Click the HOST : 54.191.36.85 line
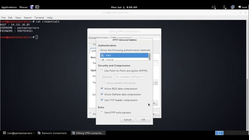The image size is (249, 140). tap(15, 25)
